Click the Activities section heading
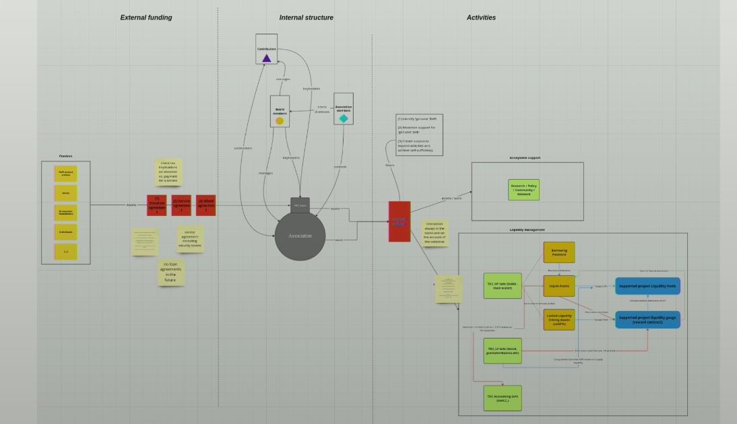The height and width of the screenshot is (424, 737). 481,17
